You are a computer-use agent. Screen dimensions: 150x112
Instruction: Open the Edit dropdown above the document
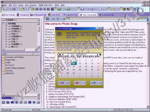coord(50,19)
